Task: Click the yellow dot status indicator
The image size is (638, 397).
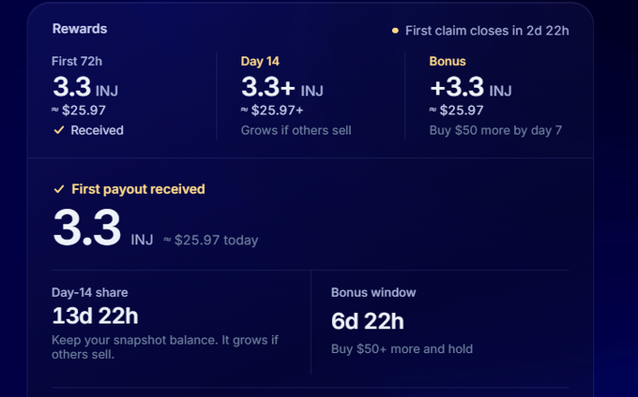Action: (395, 31)
